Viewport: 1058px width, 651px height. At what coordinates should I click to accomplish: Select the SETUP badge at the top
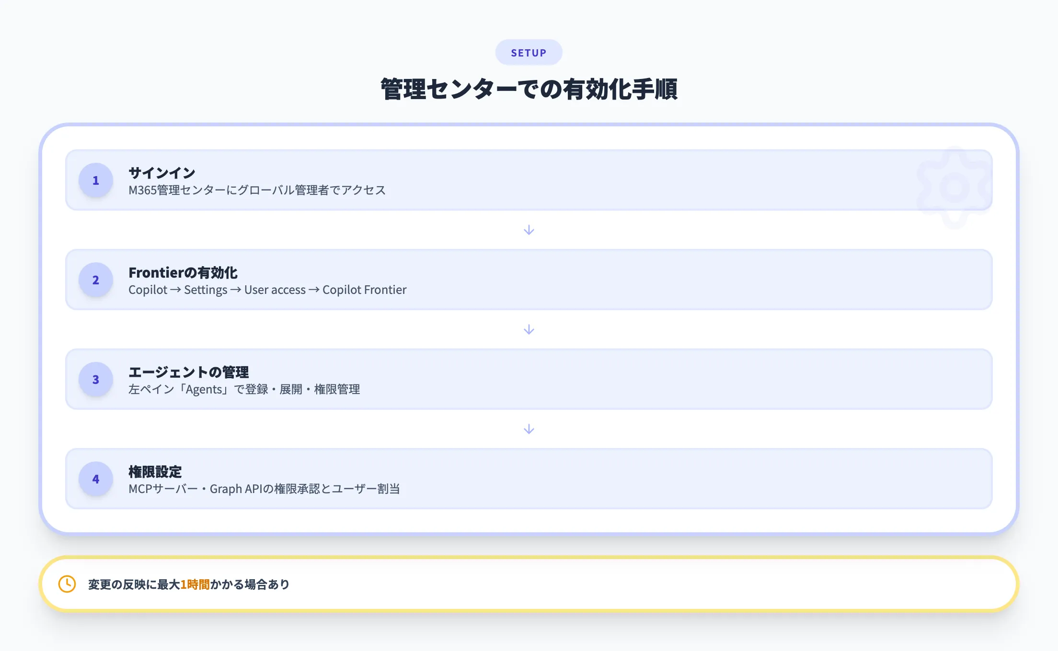click(x=529, y=52)
